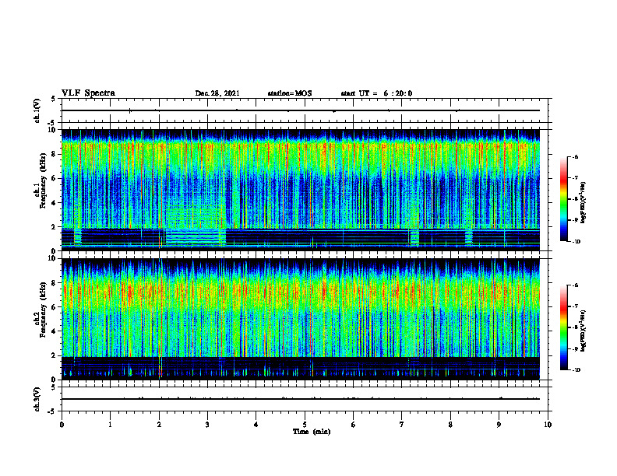Click the ch.1 voltage waveform trace
Viewport: 617px width, 476px height.
coord(301,110)
